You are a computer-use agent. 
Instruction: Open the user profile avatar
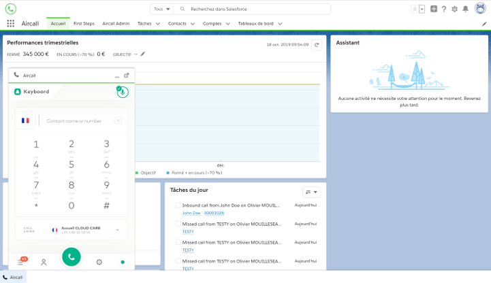(x=480, y=8)
